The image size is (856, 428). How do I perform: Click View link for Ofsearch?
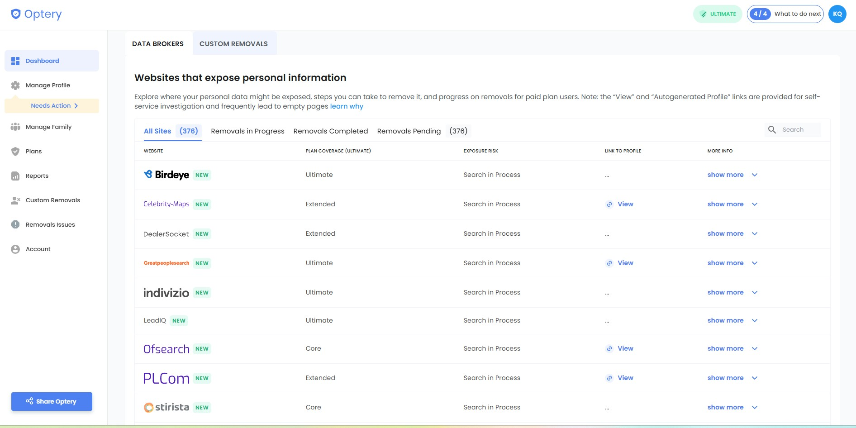coord(625,349)
